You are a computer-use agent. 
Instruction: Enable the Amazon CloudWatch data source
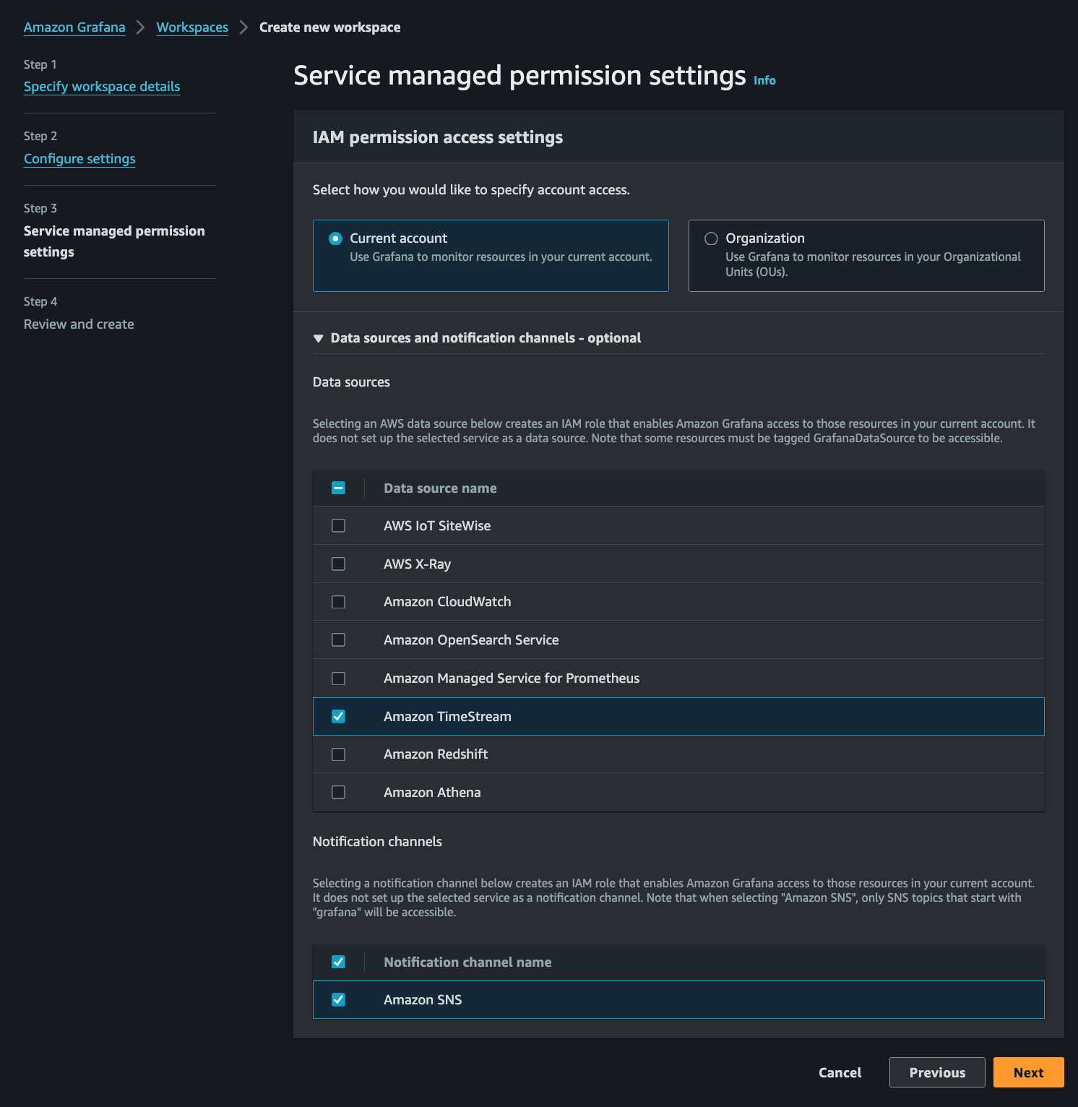click(338, 602)
